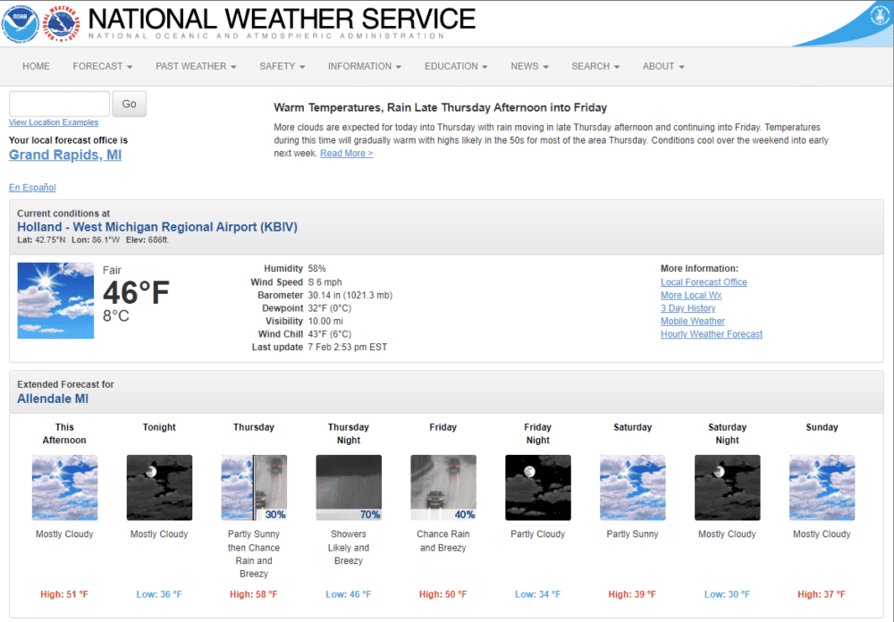Expand the FORECAST dropdown menu

(103, 66)
